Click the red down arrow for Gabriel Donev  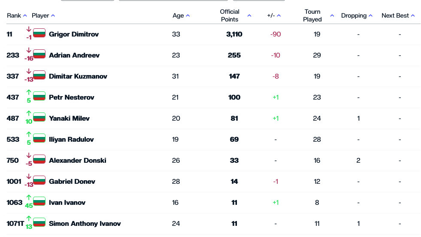29,176
